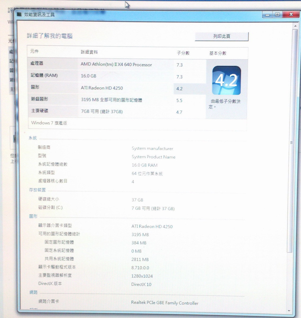301x318 pixels.
Task: Maximize the 效能資訊及工具 window
Action: tap(277, 15)
